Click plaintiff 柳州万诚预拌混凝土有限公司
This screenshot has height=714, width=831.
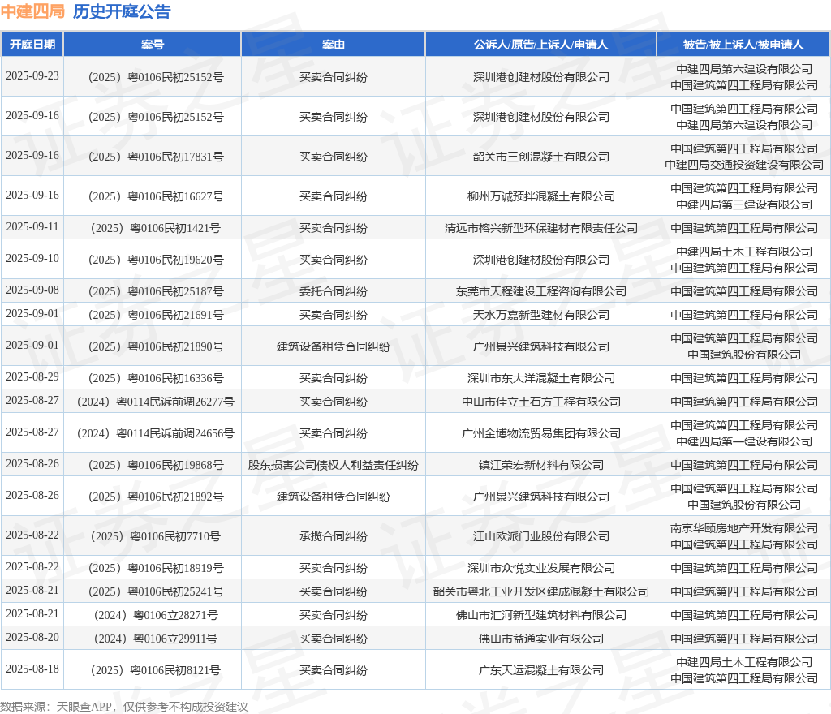(541, 196)
